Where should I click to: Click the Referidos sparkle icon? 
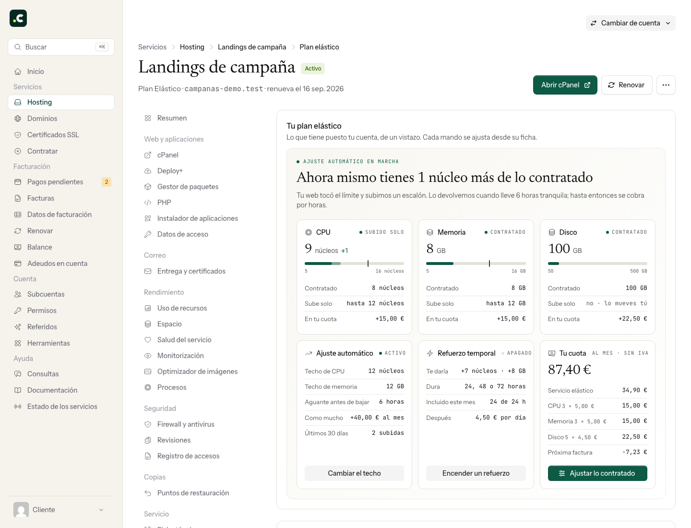[x=18, y=327]
